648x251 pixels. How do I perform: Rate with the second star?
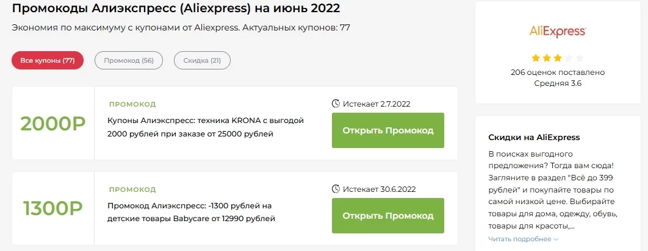(x=547, y=58)
